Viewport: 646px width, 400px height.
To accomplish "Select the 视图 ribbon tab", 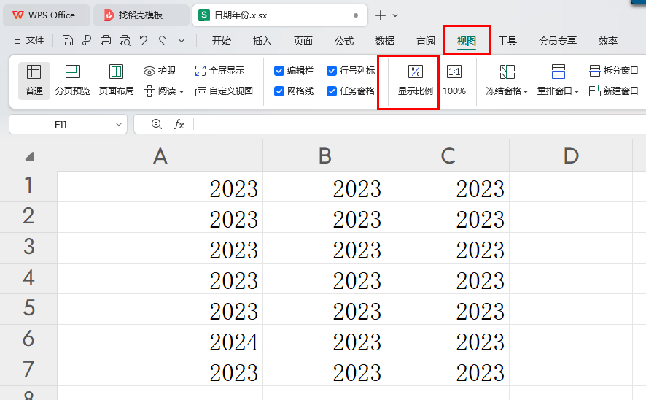I will point(467,41).
